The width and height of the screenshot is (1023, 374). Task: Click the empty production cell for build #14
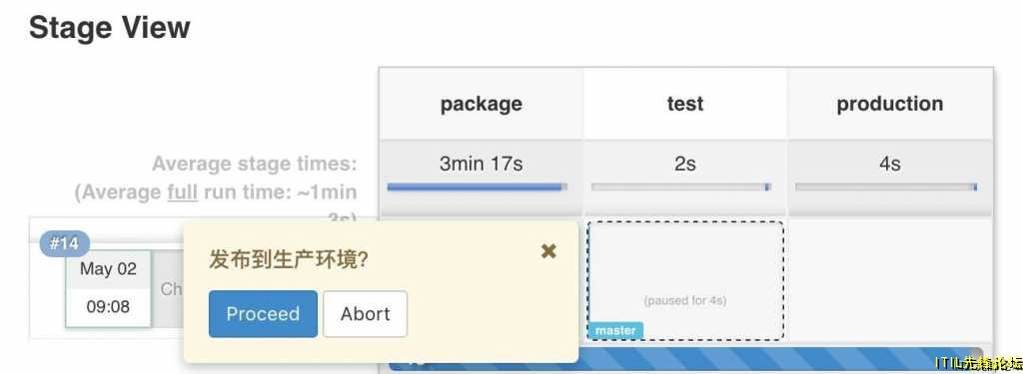click(x=890, y=280)
